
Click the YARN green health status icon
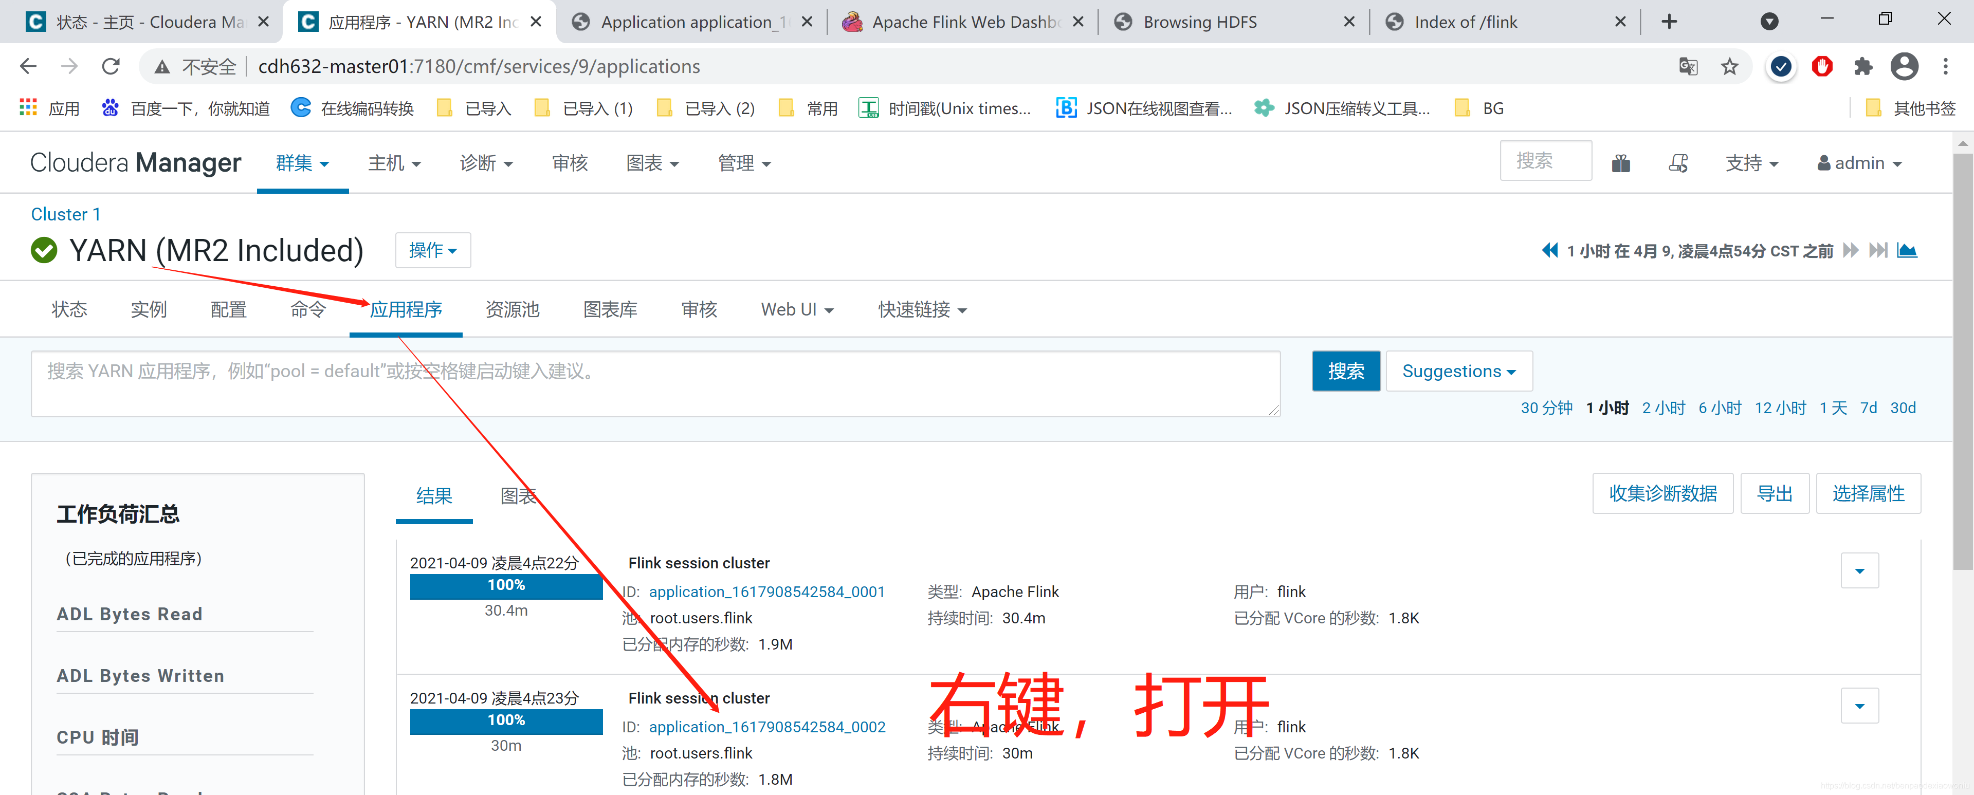pos(44,250)
